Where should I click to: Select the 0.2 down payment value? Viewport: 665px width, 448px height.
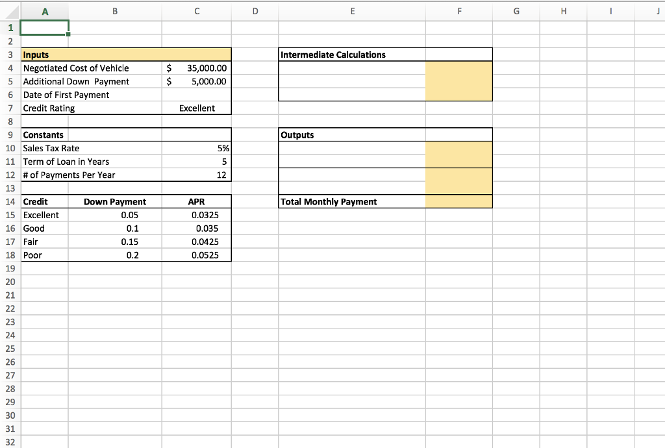coord(115,255)
